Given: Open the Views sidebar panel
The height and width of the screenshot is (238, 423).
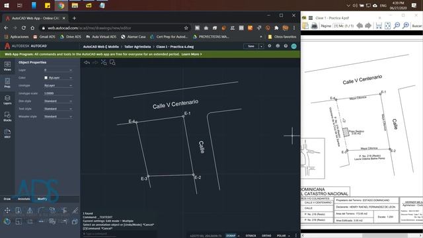Looking at the screenshot, I should [7, 66].
